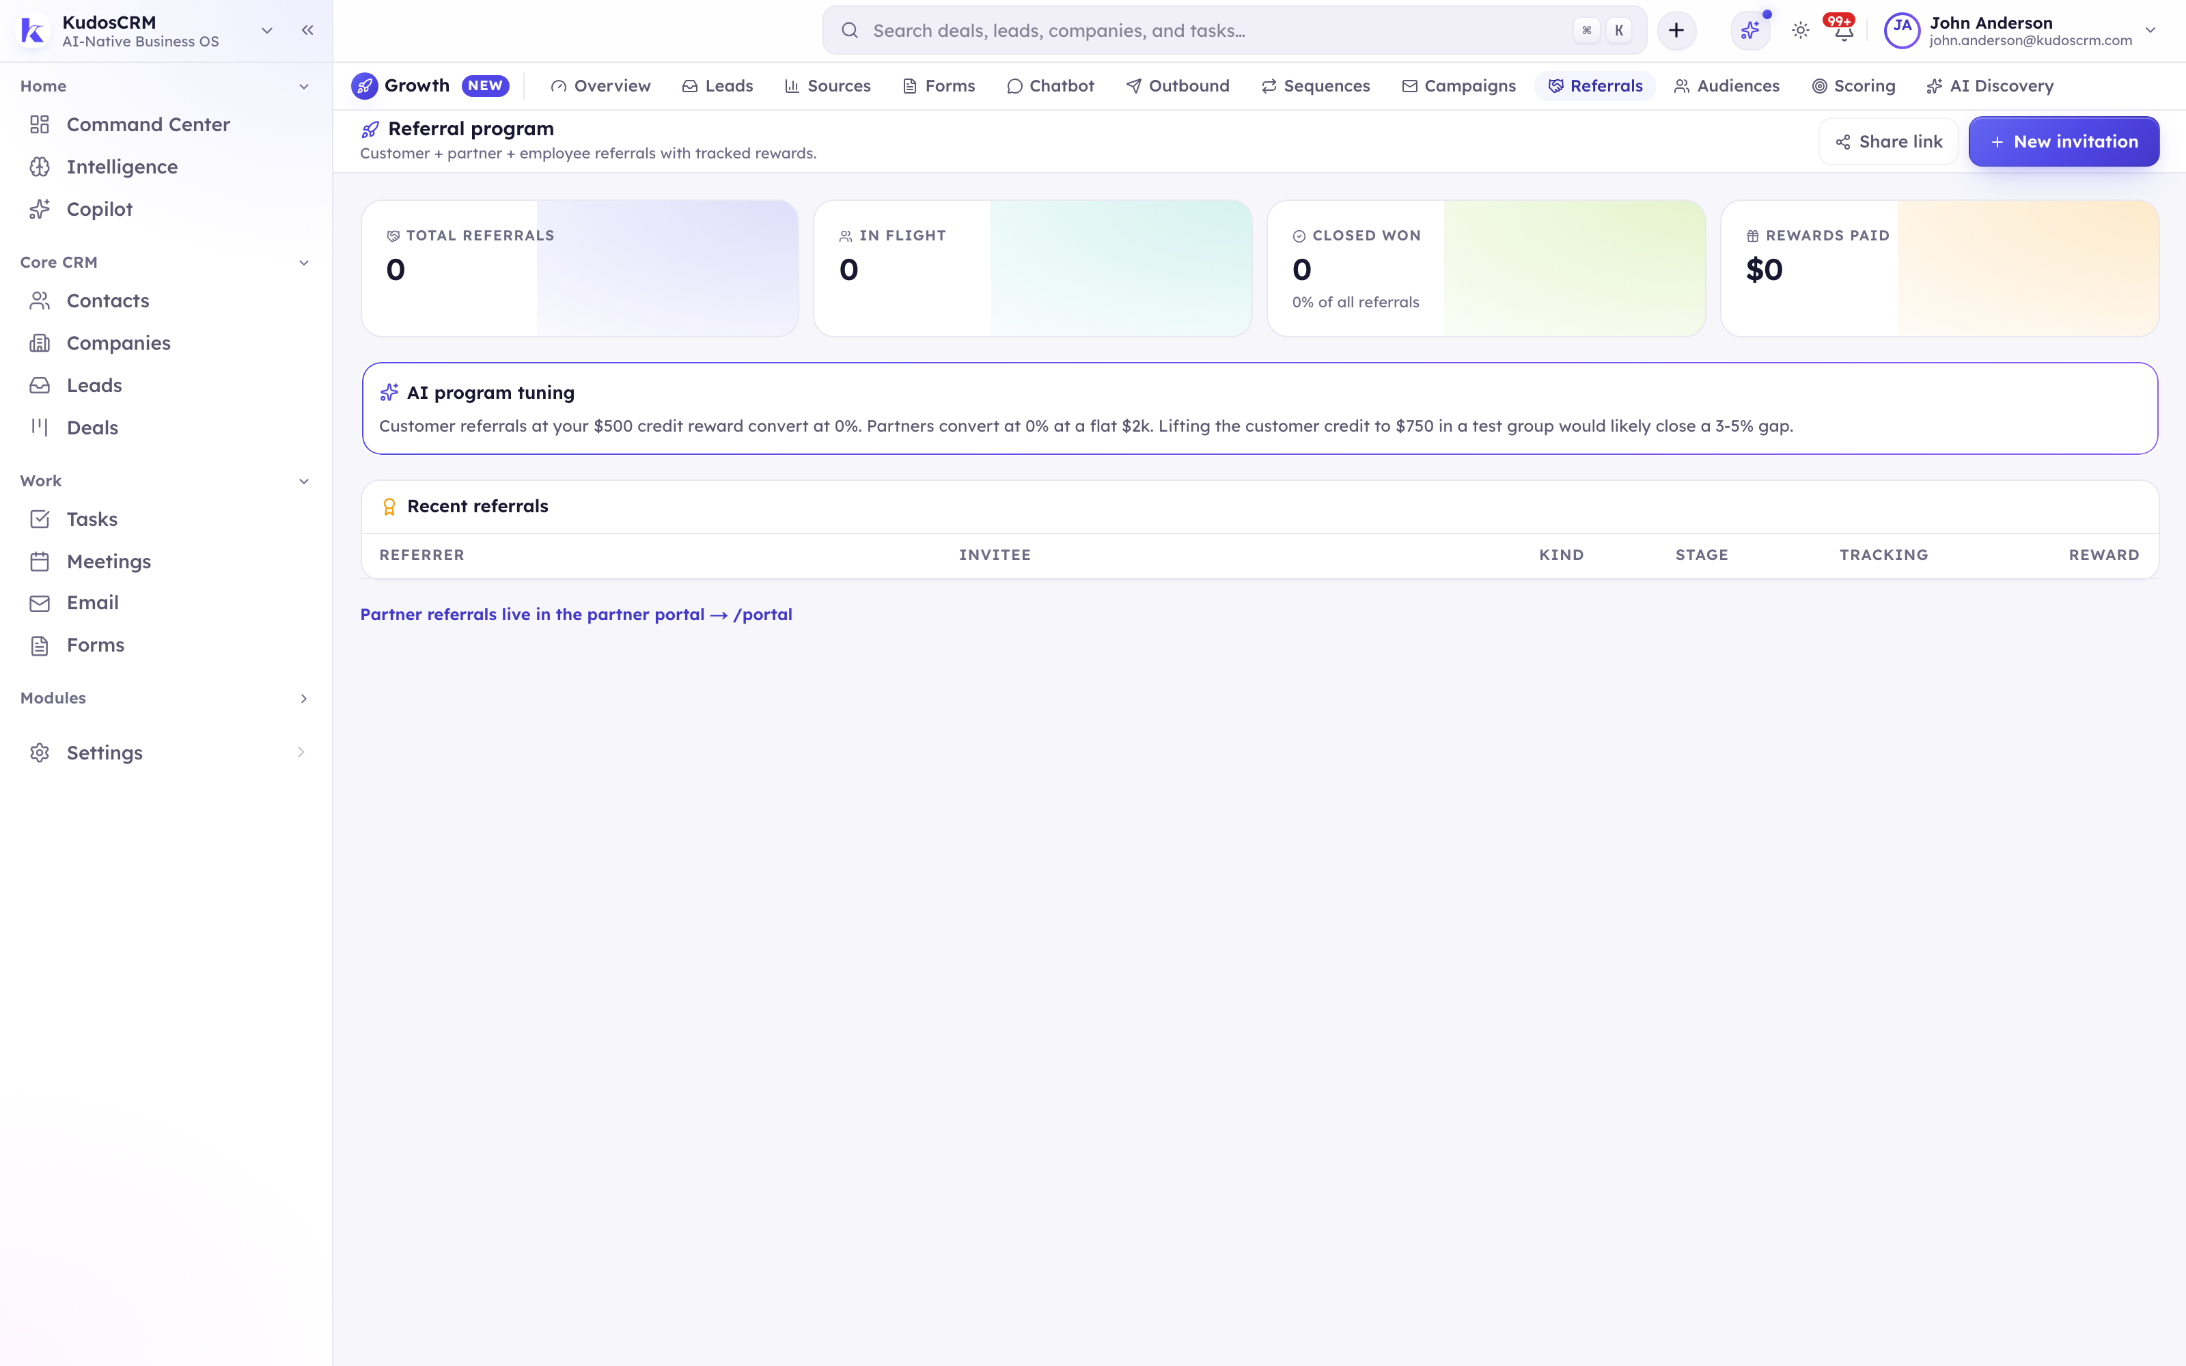Click the search magnifier icon

(x=849, y=31)
